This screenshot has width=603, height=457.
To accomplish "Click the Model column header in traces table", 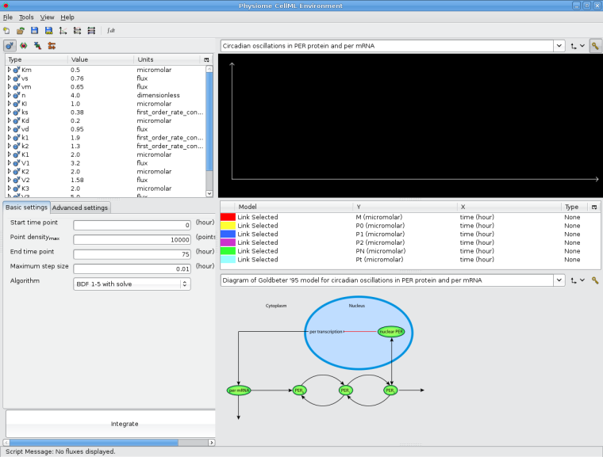I will pos(294,207).
